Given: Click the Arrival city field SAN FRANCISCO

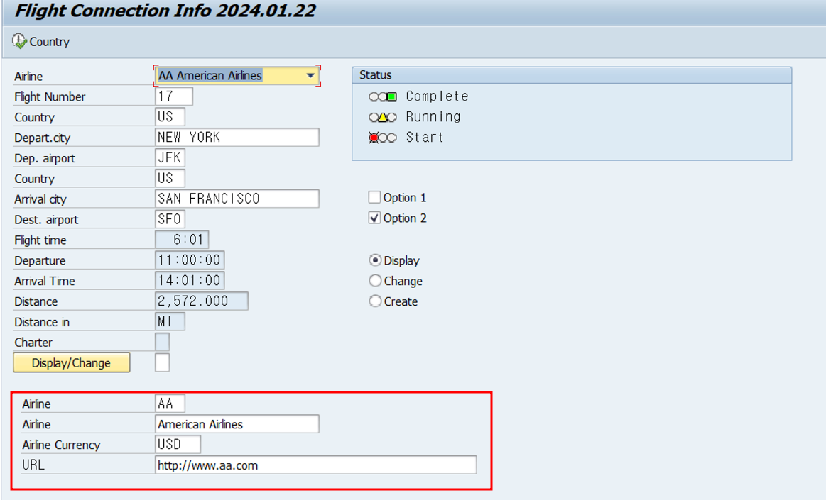Looking at the screenshot, I should pyautogui.click(x=237, y=199).
